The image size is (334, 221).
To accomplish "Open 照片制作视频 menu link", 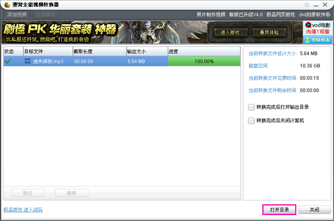I will pyautogui.click(x=211, y=15).
